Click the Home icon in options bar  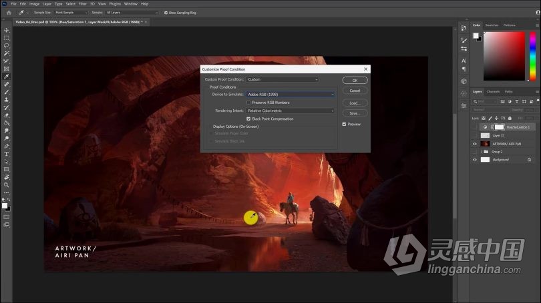coord(9,13)
